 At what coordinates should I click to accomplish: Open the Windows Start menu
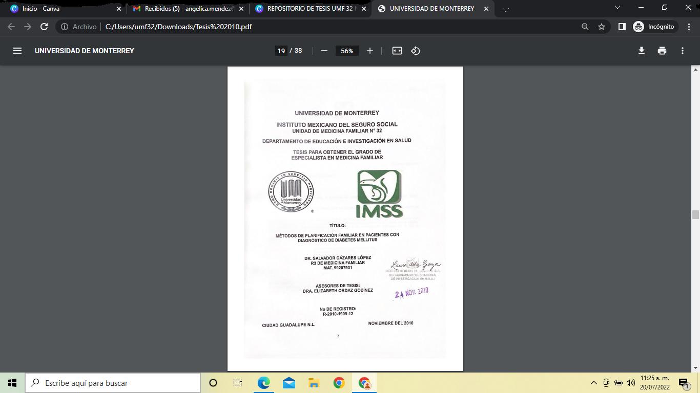(x=12, y=383)
